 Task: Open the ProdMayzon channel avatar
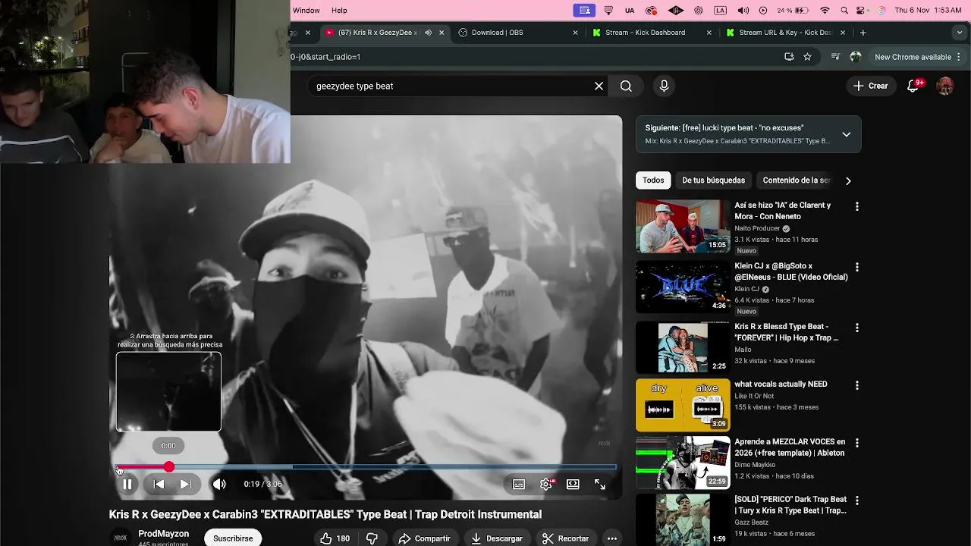[x=121, y=537]
